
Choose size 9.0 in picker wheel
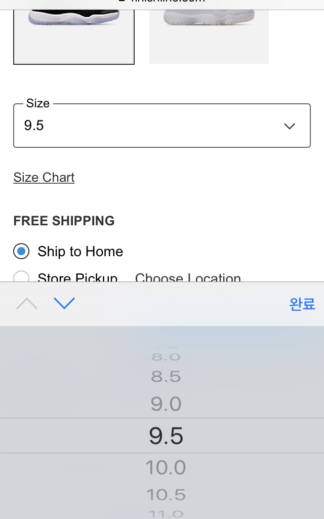point(166,404)
